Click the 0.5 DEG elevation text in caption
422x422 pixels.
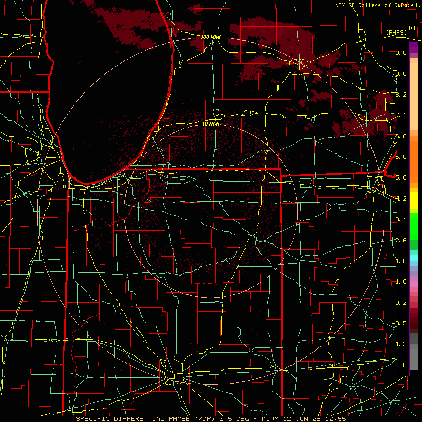233,419
